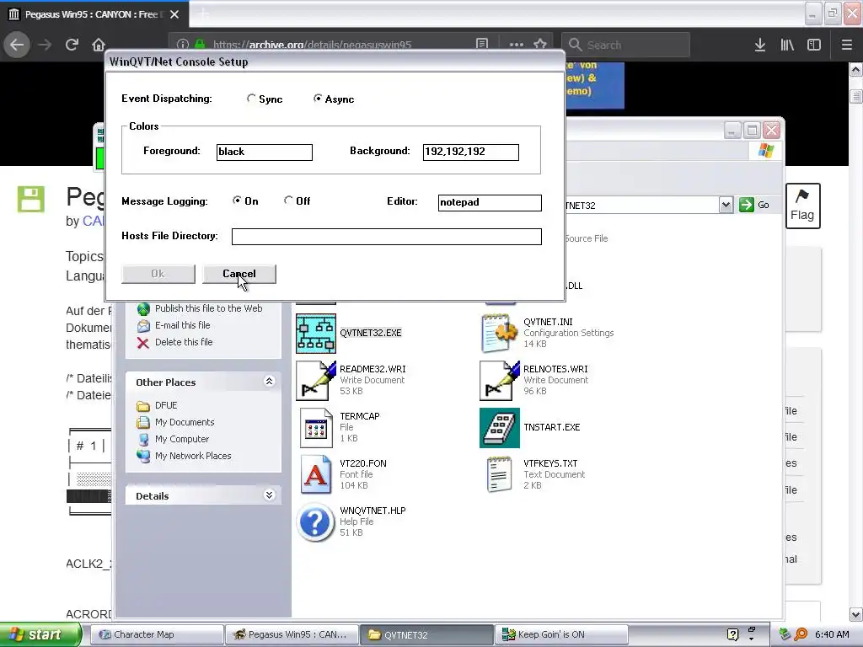Switch to Keep Goin' is ON taskbar item

(x=561, y=634)
